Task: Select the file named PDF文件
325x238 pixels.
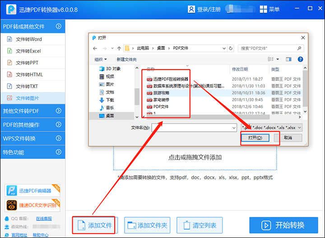Action: [x=158, y=107]
